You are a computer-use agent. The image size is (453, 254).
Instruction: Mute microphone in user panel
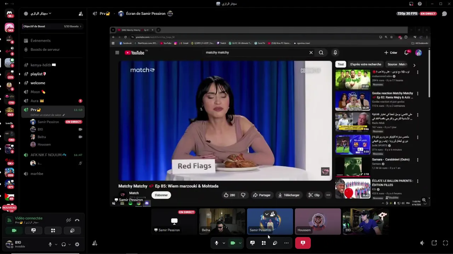coord(50,244)
